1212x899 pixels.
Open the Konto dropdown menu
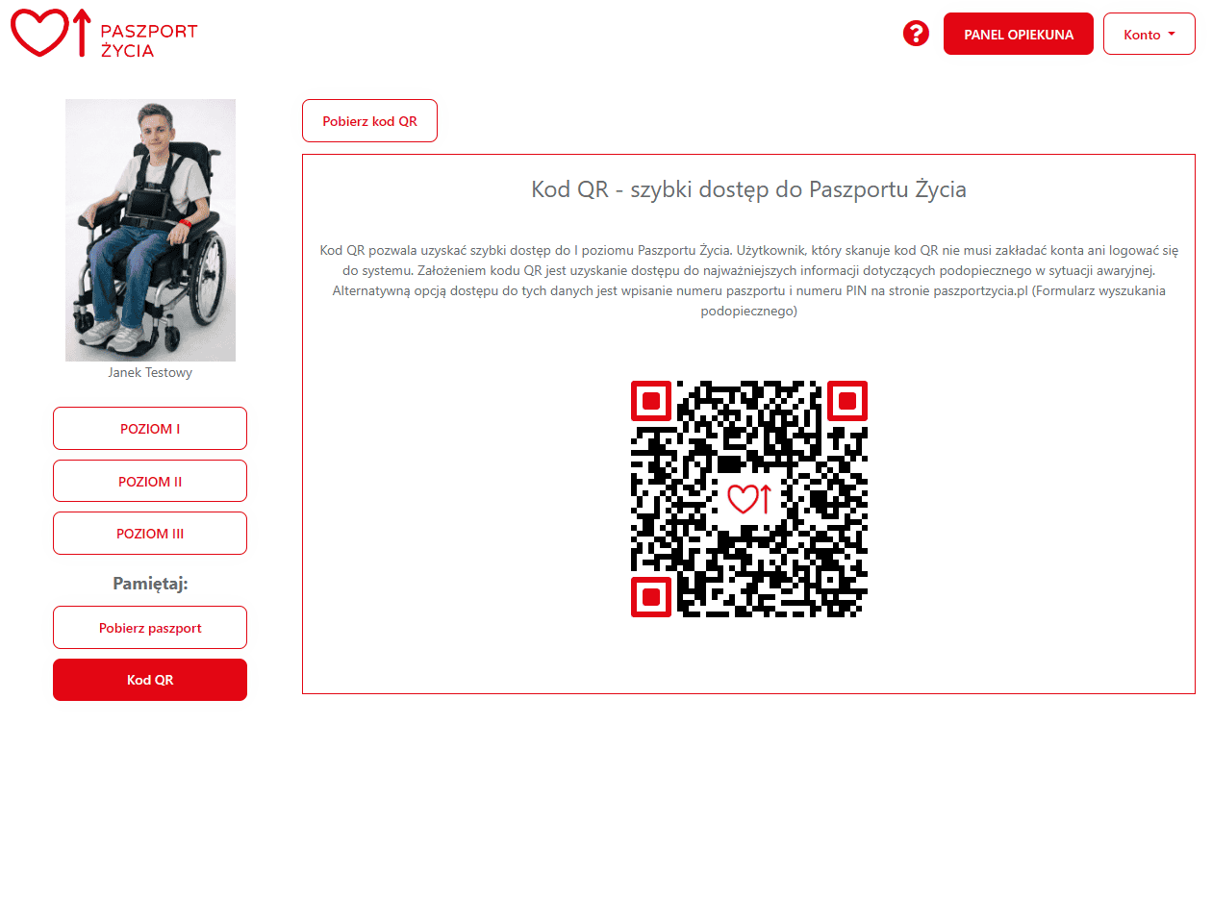1149,34
